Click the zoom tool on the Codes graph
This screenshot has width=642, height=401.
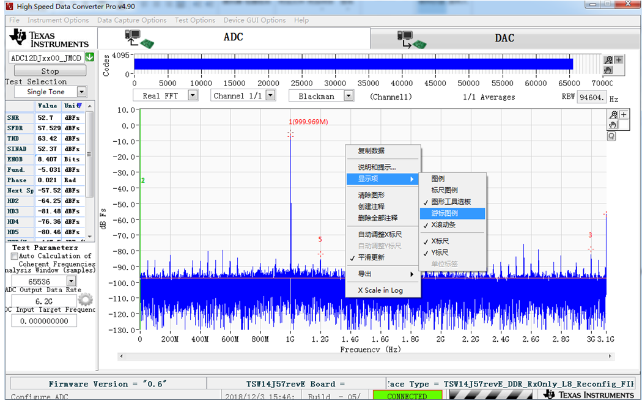pos(608,60)
